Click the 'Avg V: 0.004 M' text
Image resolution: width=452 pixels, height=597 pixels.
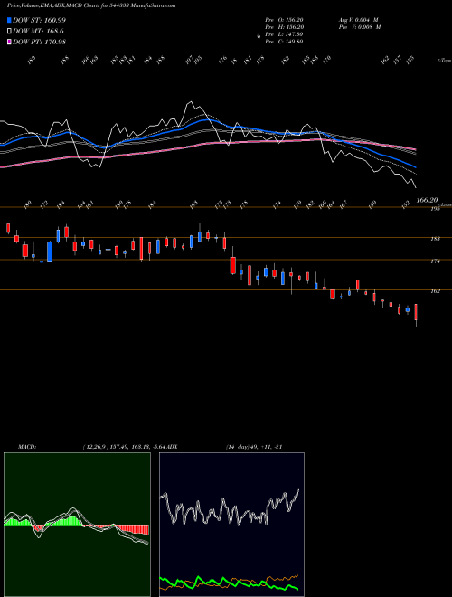(358, 20)
